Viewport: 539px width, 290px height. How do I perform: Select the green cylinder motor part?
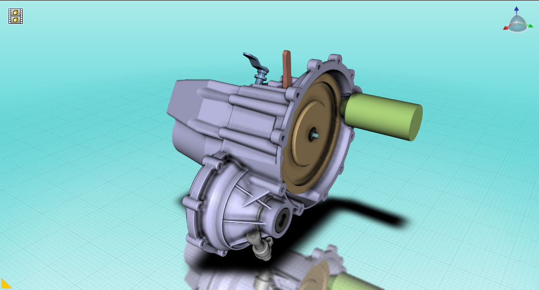tap(382, 117)
